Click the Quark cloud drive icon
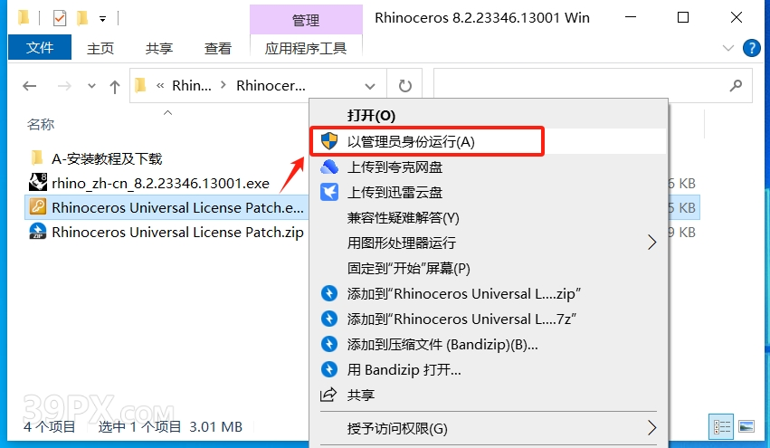The height and width of the screenshot is (448, 770). (x=329, y=167)
